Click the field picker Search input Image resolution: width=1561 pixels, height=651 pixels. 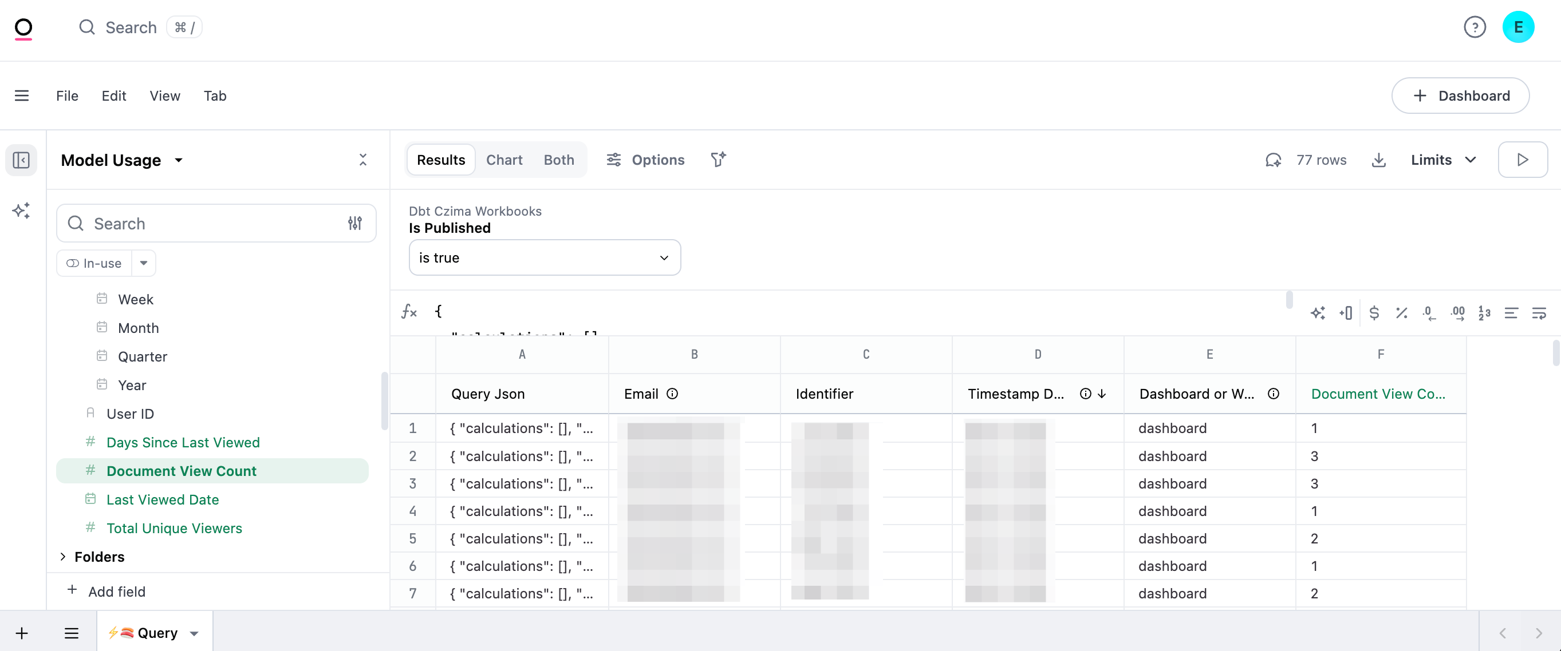coord(206,224)
